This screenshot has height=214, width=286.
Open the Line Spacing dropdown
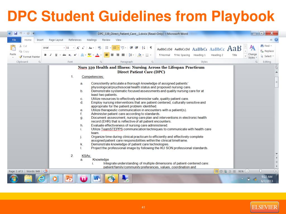point(131,55)
